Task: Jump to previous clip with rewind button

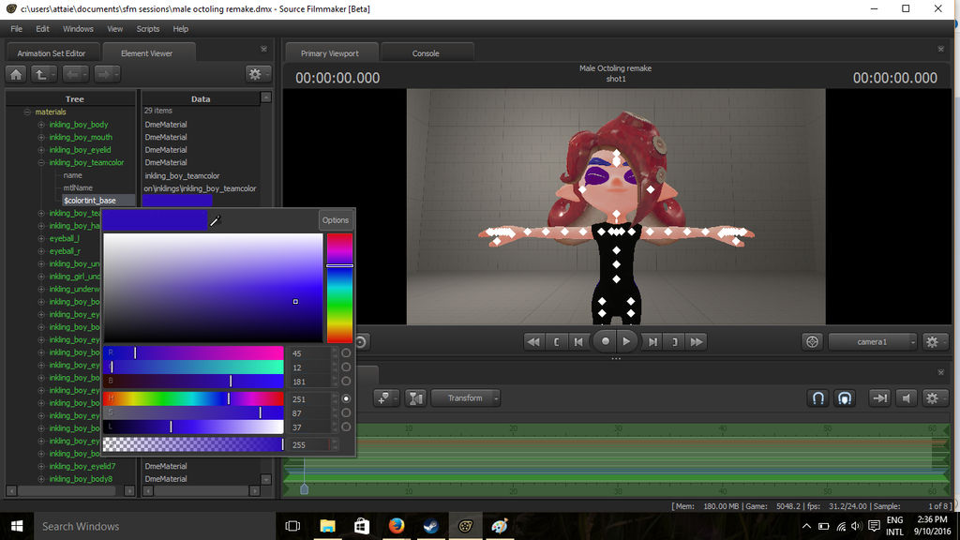Action: click(533, 341)
